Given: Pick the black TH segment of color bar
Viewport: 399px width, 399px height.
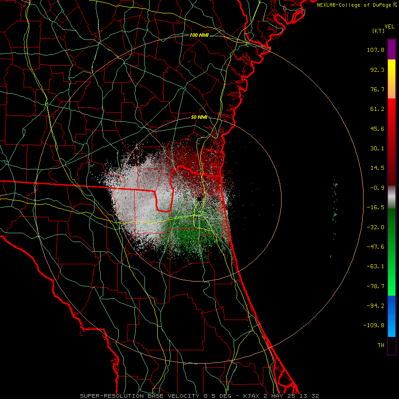Looking at the screenshot, I should click(x=391, y=345).
